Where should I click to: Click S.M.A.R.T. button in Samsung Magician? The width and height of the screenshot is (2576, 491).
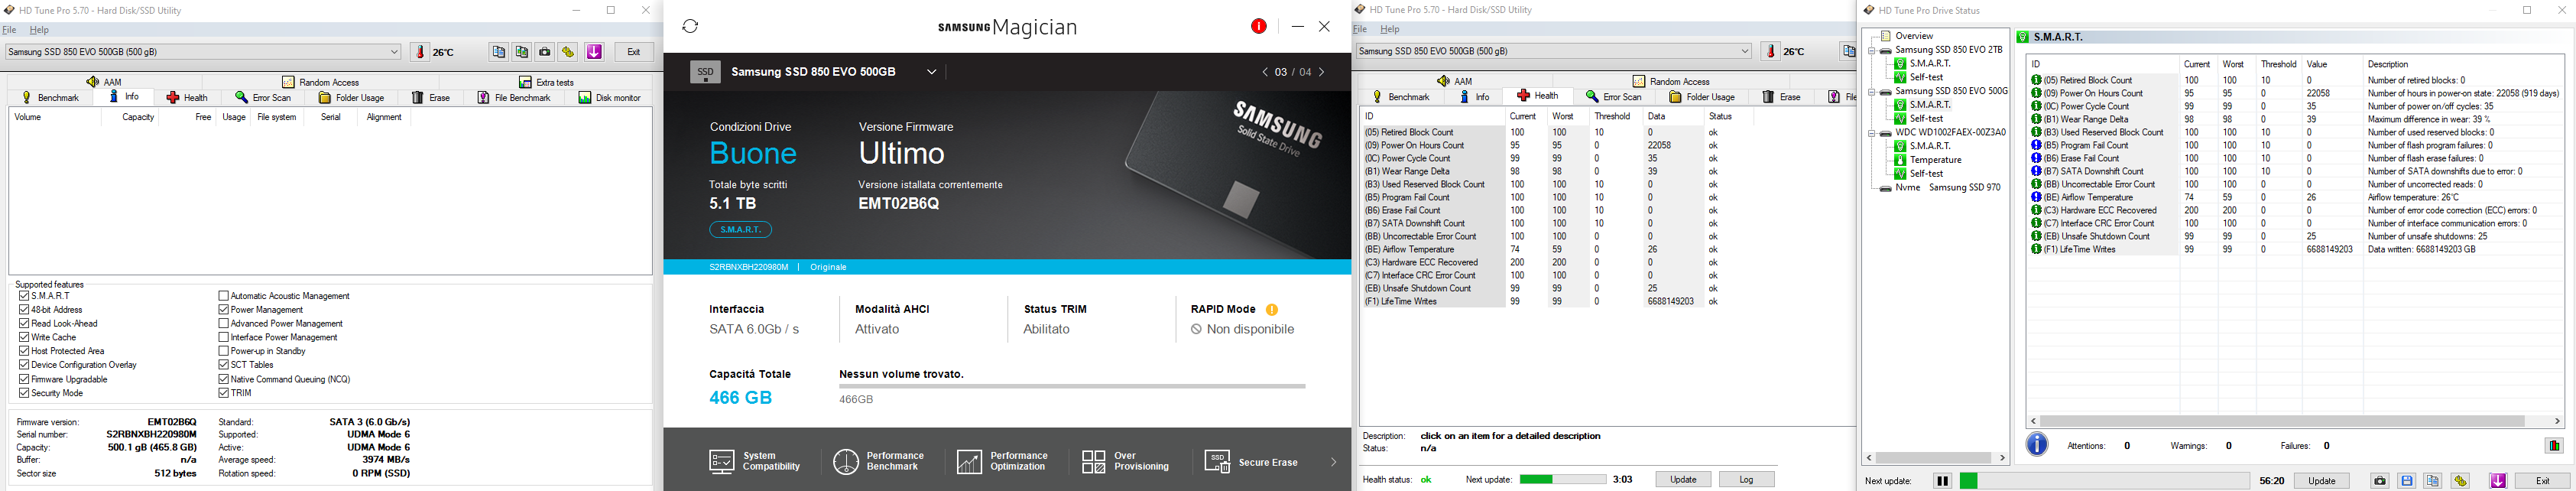(x=741, y=230)
